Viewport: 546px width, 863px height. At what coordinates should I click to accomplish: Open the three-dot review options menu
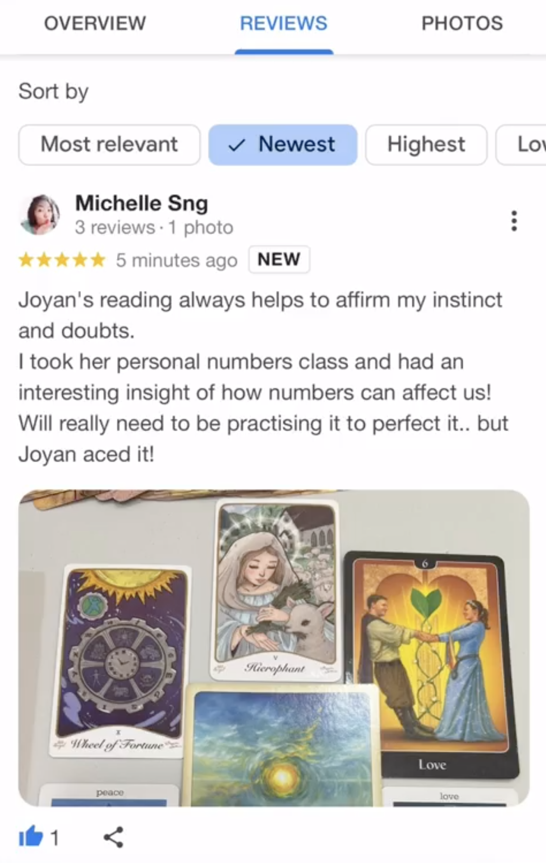pyautogui.click(x=514, y=221)
